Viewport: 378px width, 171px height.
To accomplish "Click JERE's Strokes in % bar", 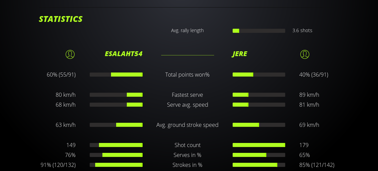I will [x=259, y=165].
